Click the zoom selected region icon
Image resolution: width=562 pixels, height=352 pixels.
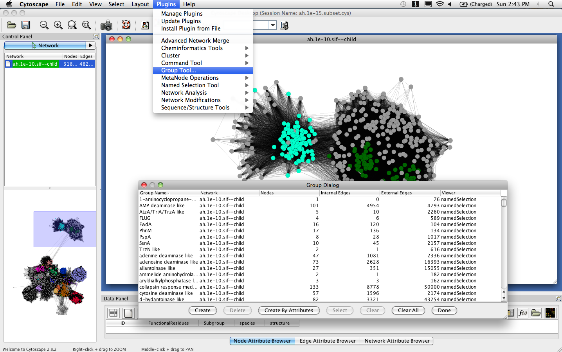pyautogui.click(x=72, y=25)
